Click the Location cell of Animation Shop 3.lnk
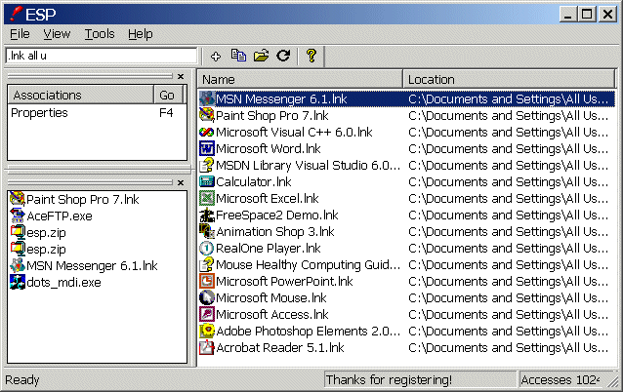Image resolution: width=623 pixels, height=392 pixels. [x=508, y=232]
